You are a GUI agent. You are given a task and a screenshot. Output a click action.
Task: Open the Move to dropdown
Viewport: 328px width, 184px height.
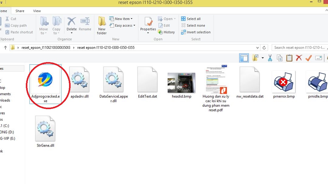tap(44, 25)
